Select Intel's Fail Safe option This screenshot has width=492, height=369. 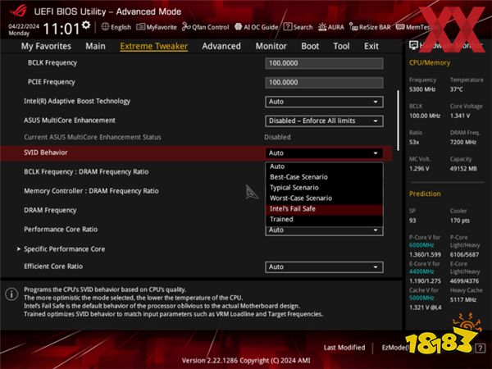coord(292,209)
